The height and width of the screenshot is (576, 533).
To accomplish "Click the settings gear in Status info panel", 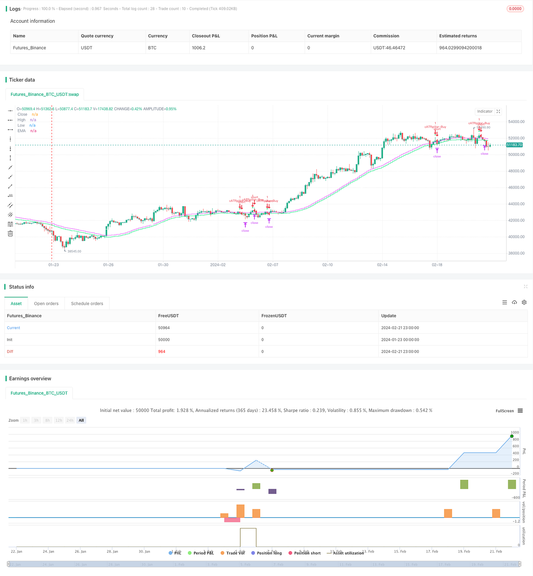I will coord(524,302).
